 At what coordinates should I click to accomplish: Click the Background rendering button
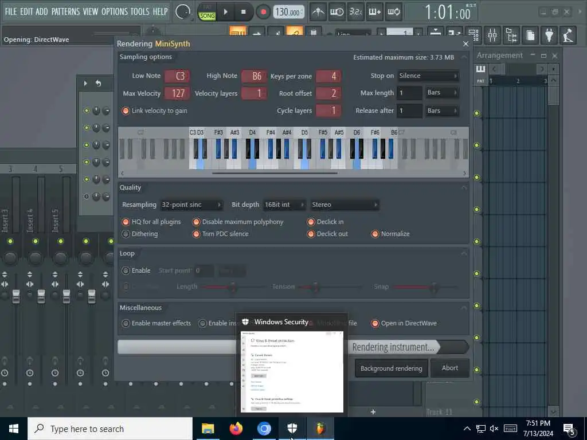[x=391, y=368]
